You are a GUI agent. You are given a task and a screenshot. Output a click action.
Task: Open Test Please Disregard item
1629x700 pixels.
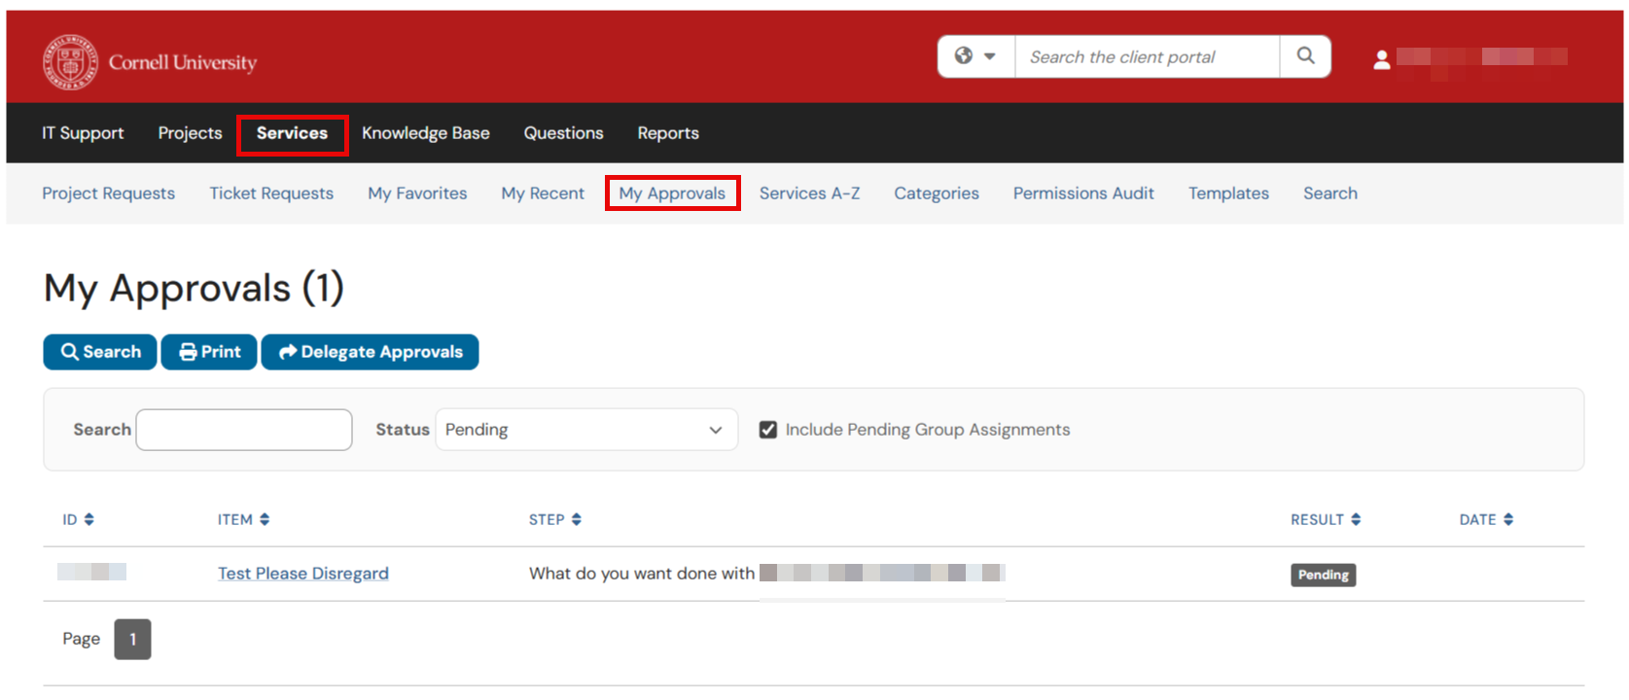pos(303,574)
